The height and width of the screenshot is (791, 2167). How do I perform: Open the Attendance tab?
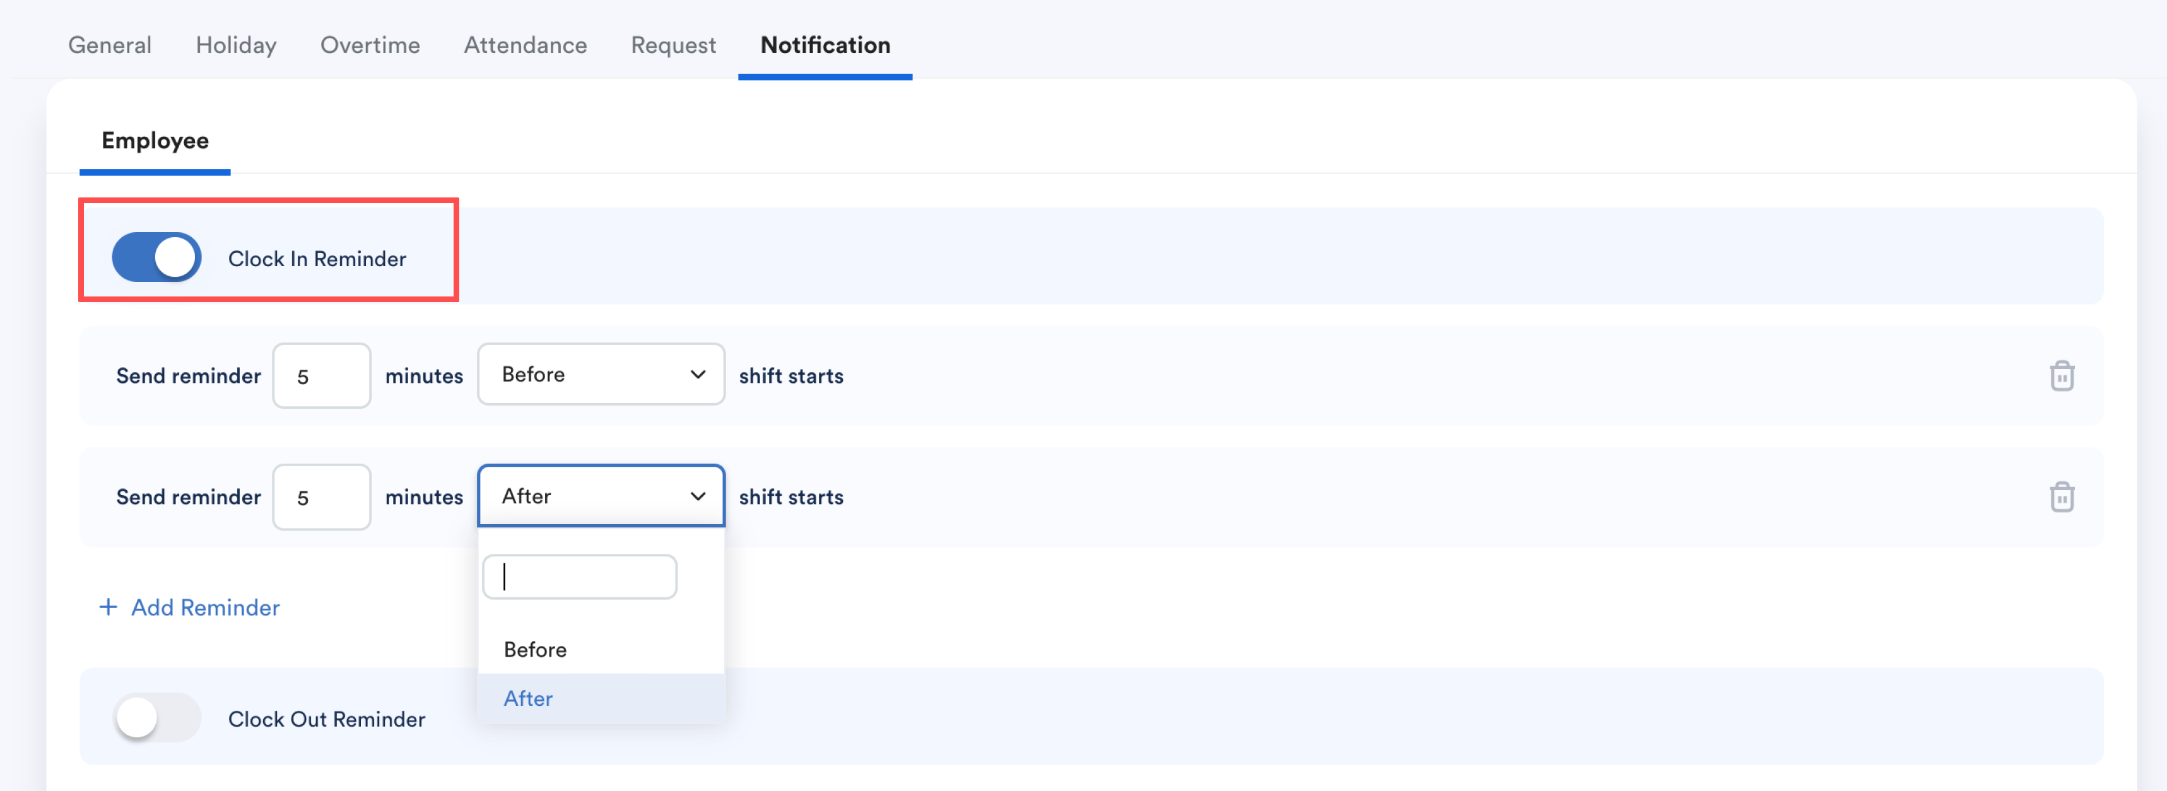[x=525, y=45]
